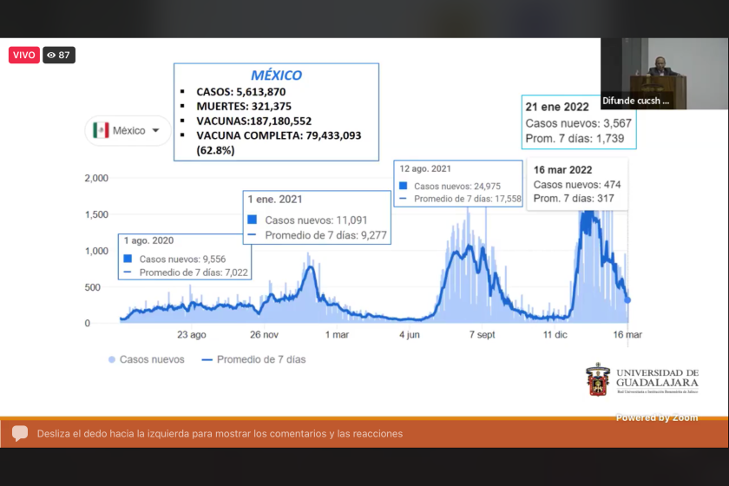Image resolution: width=729 pixels, height=486 pixels.
Task: Click the Mexican flag icon
Action: tap(101, 130)
